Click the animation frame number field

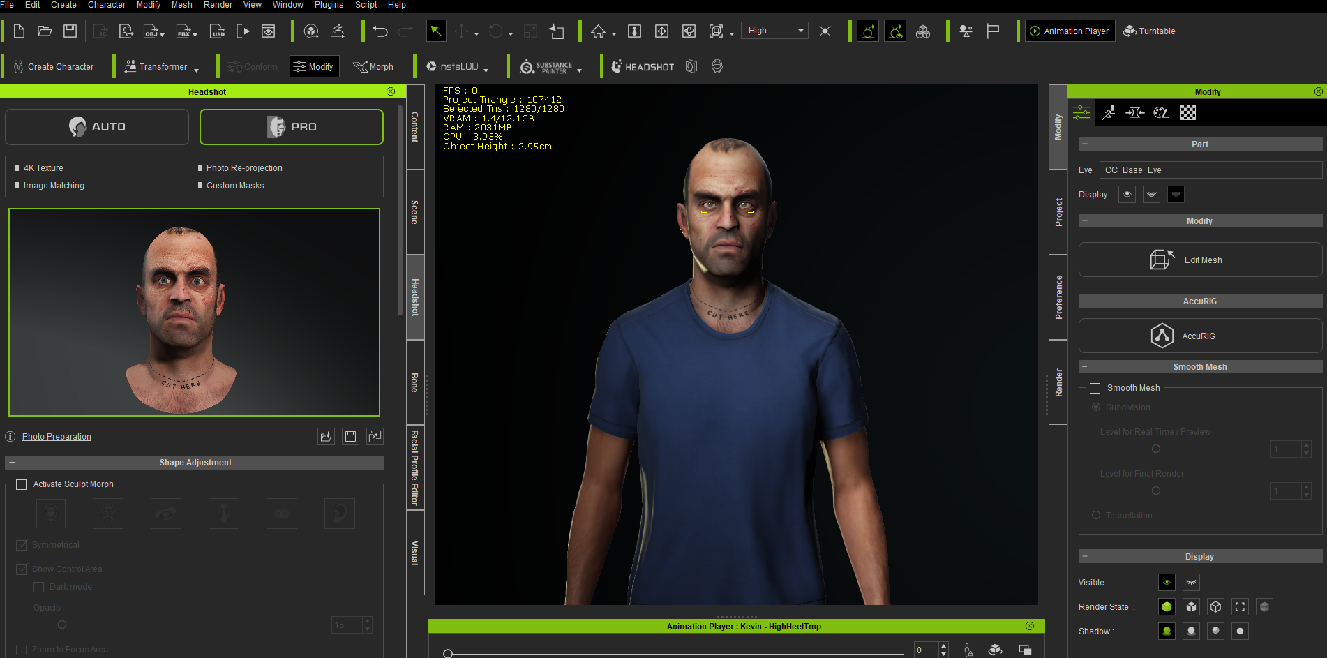(x=927, y=650)
